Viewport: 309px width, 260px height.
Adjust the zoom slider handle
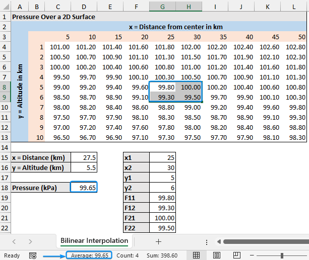coord(282,255)
